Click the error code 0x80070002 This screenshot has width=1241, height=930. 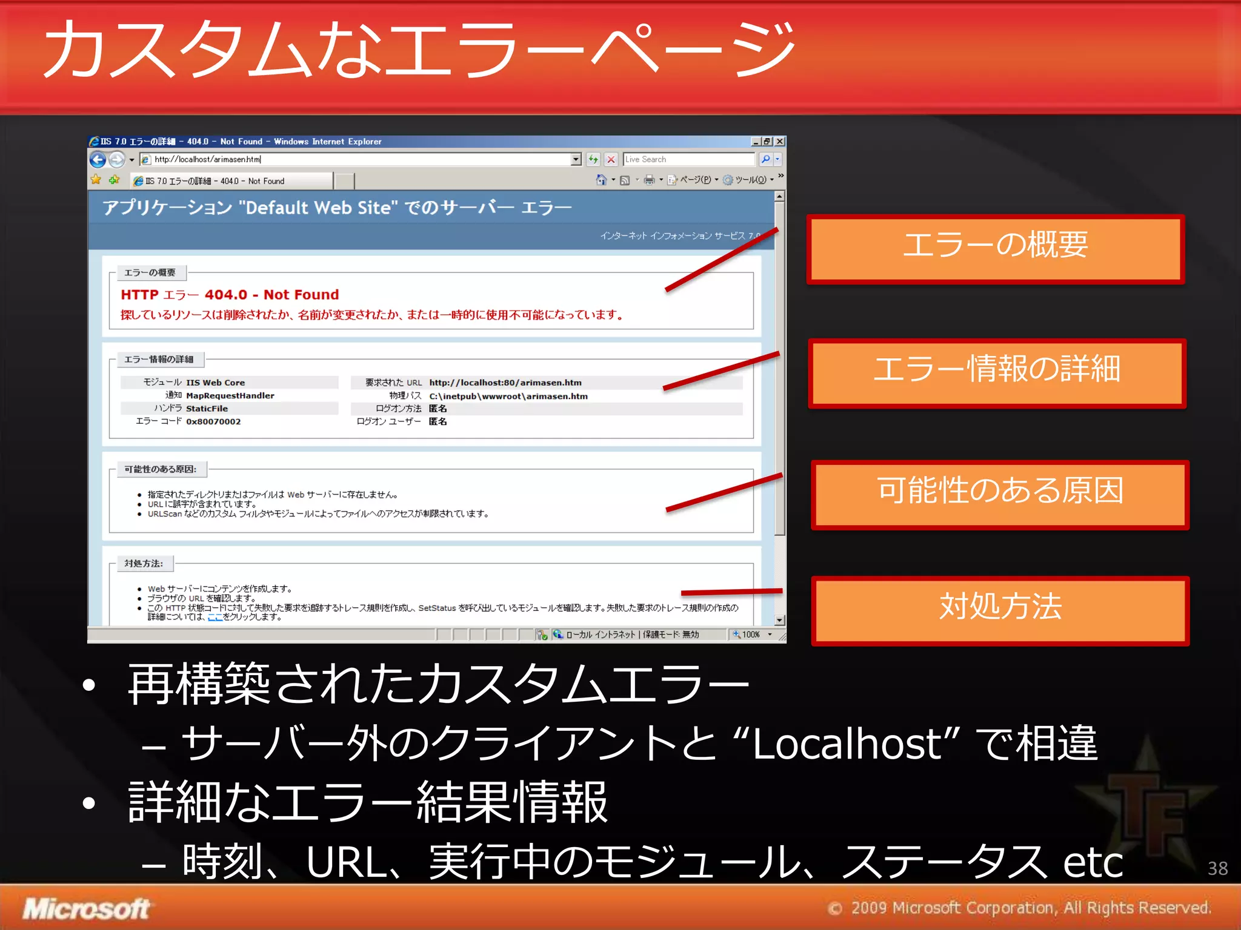(213, 422)
